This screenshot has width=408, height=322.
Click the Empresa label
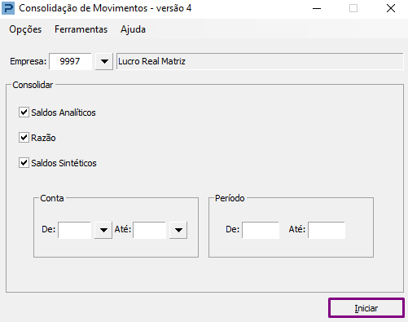[29, 61]
